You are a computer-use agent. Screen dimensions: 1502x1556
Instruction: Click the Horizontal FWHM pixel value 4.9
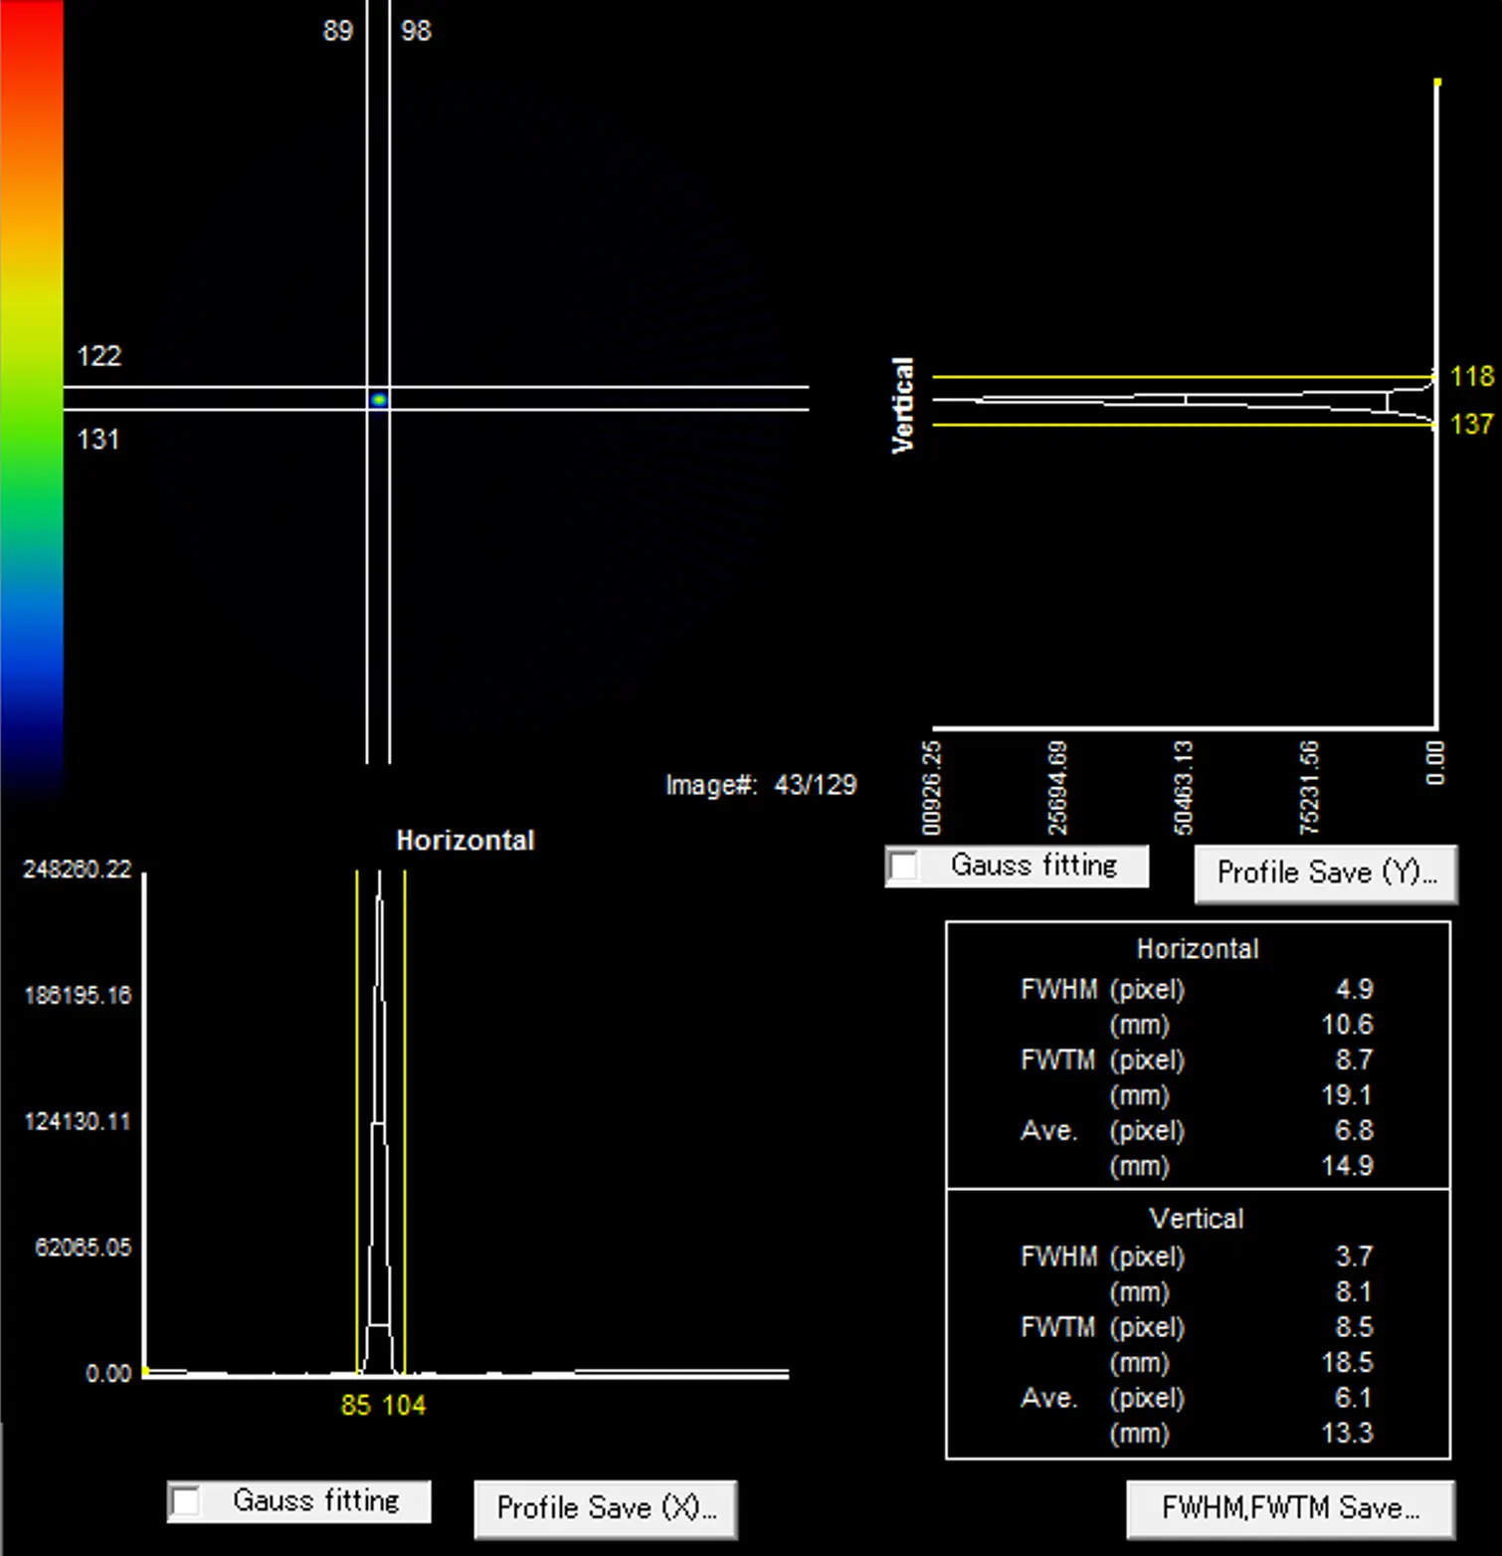click(1354, 990)
